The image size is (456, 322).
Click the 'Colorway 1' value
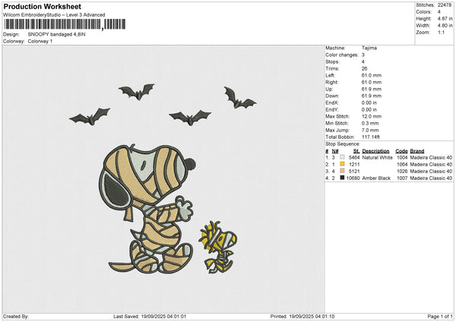pyautogui.click(x=40, y=41)
